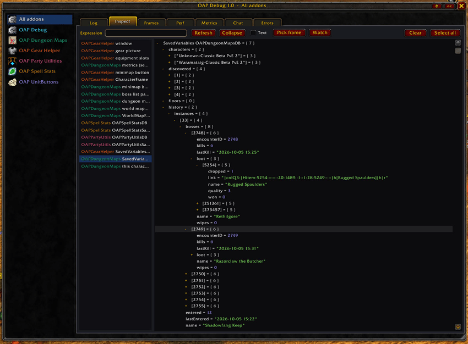Viewport: 468px width, 344px height.
Task: Expand the loot node under Razorclaw the Butcher
Action: (x=192, y=255)
